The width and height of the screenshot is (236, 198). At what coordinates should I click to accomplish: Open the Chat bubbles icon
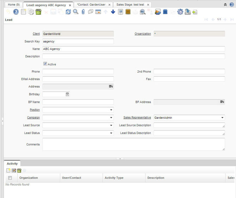(x=91, y=12)
